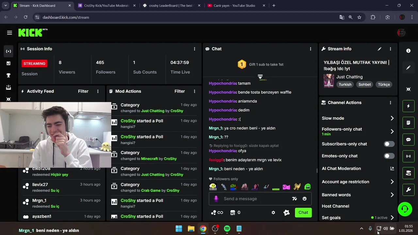Open the browser tab search dropdown arrow

(x=6, y=6)
